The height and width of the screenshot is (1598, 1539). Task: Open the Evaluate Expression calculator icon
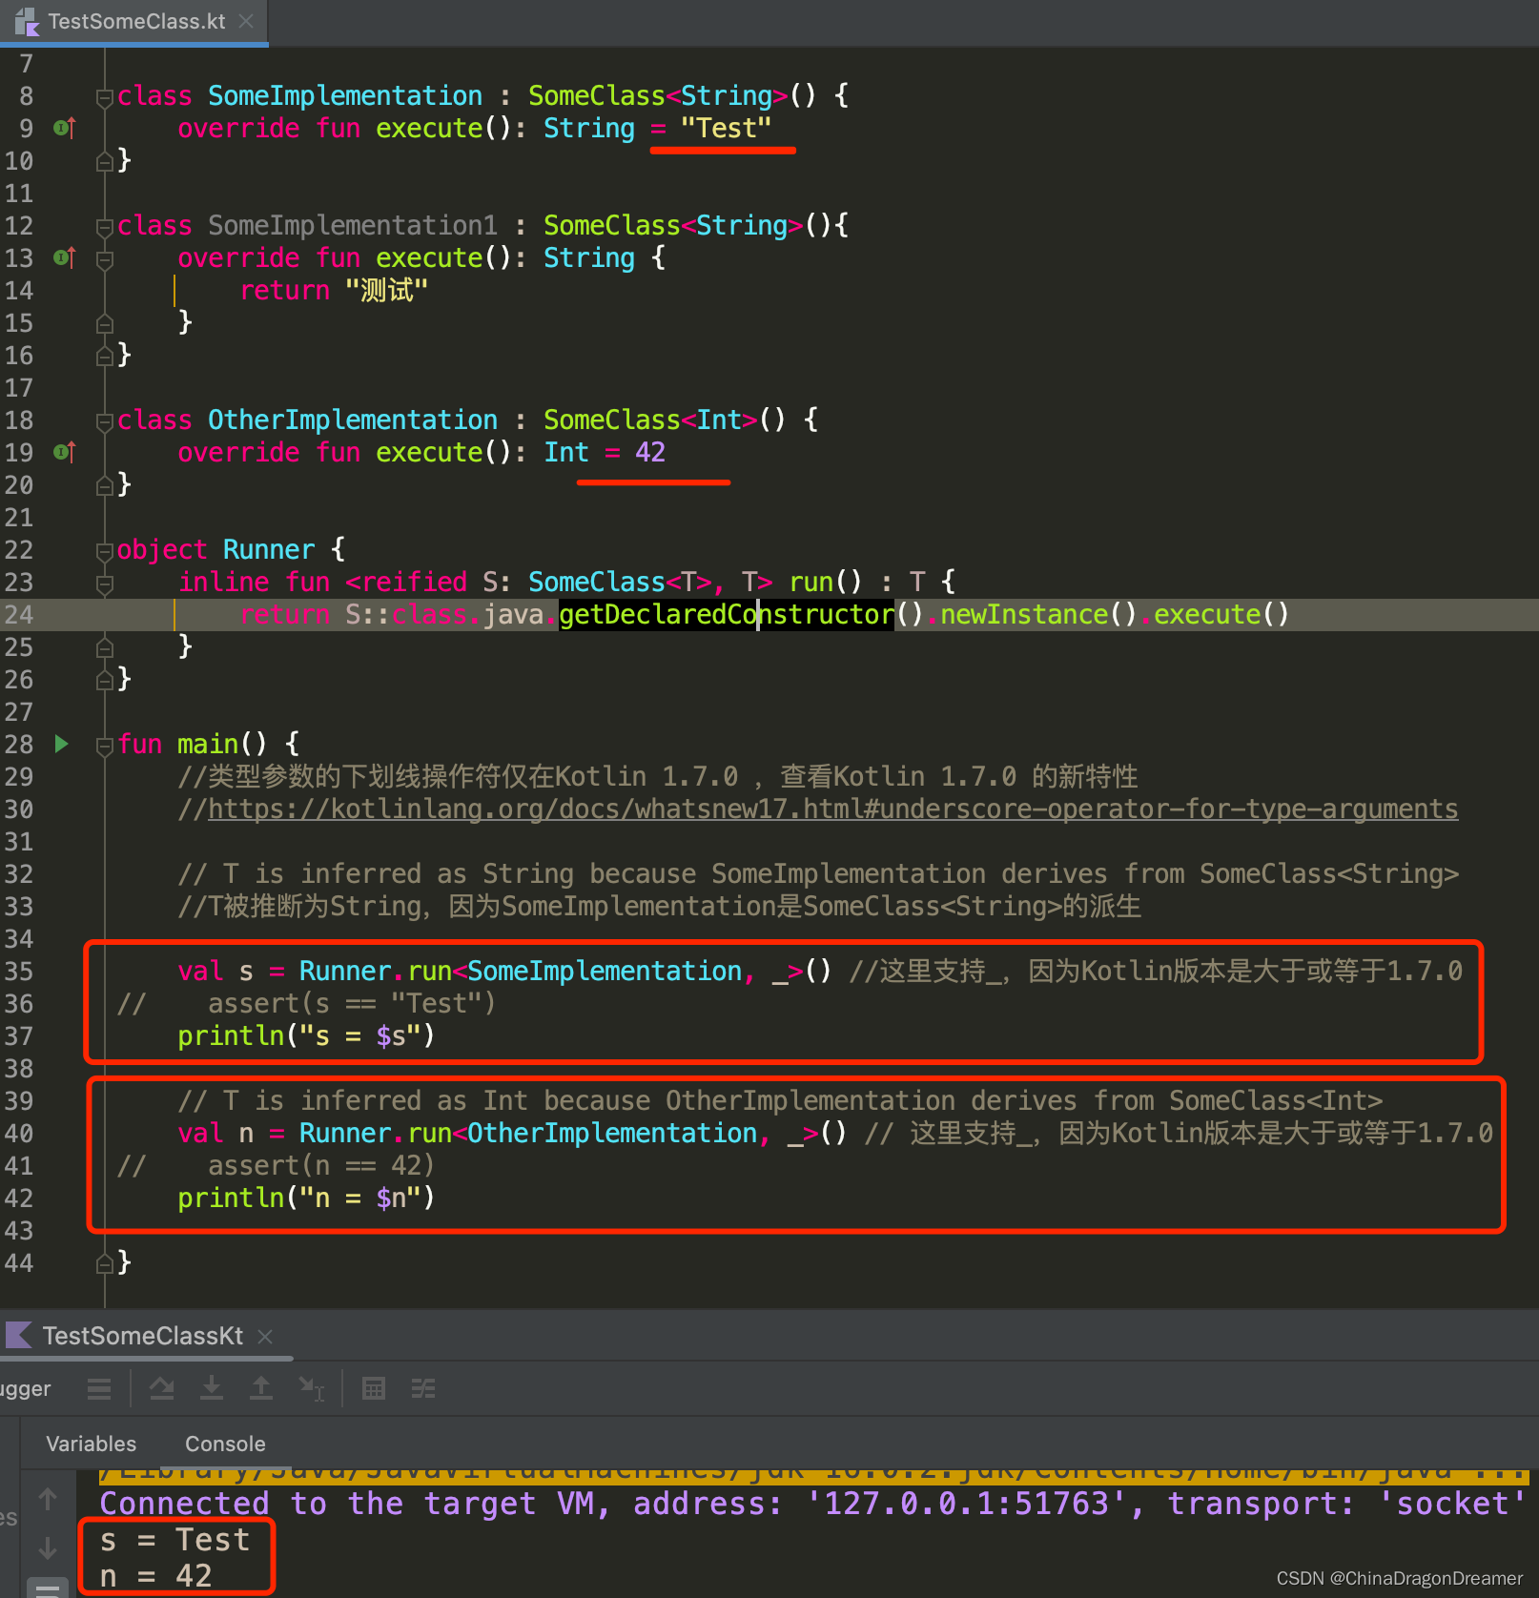374,1389
